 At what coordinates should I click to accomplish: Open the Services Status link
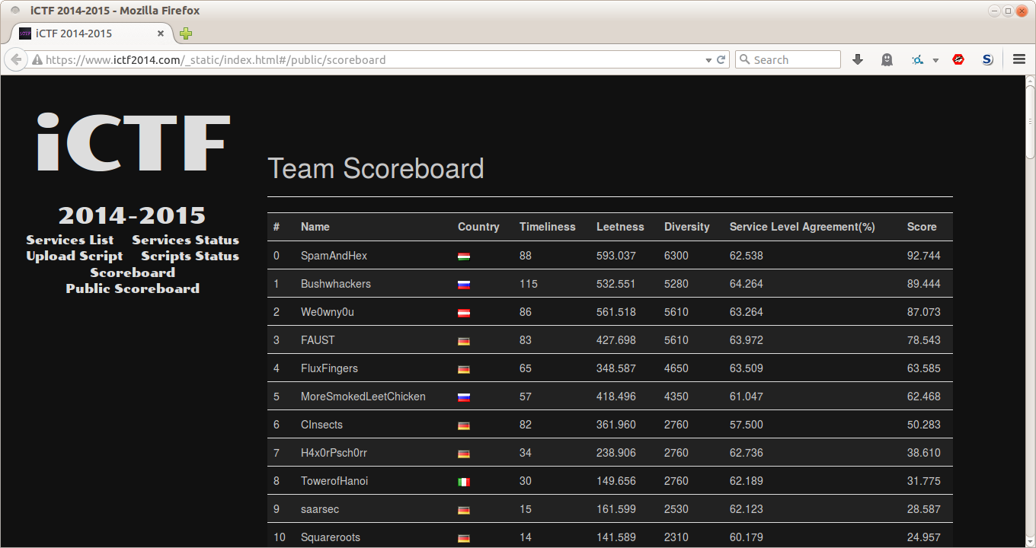(185, 240)
